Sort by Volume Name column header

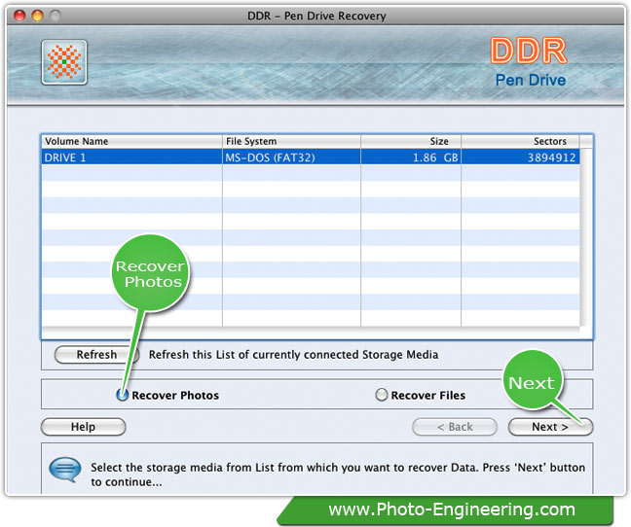(131, 141)
